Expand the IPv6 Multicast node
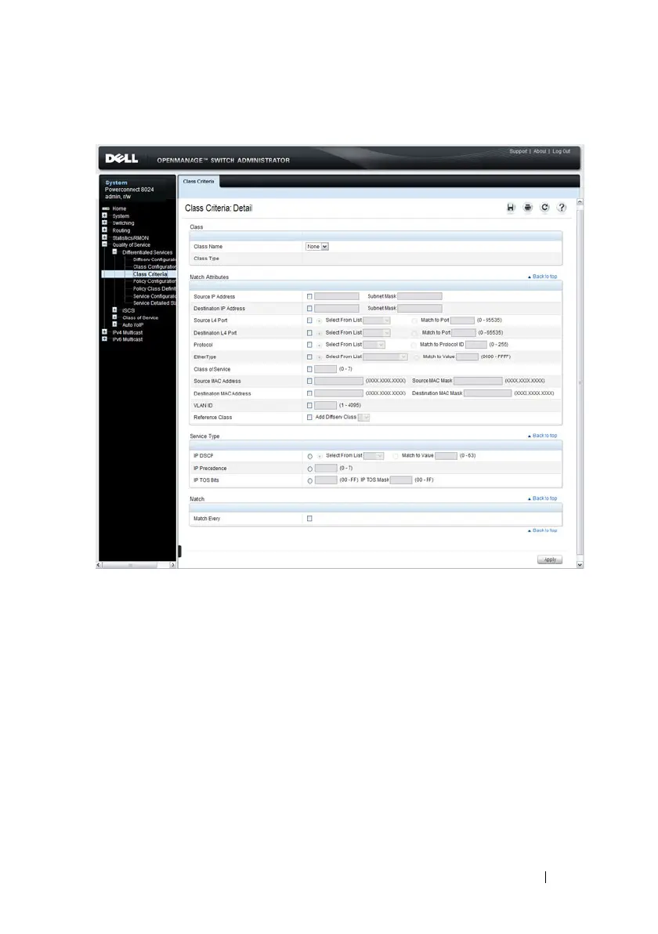 coord(104,339)
